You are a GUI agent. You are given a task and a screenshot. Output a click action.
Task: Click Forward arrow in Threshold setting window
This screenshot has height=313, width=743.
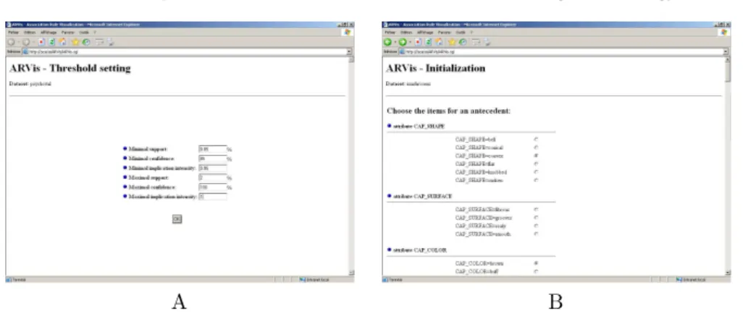[26, 42]
